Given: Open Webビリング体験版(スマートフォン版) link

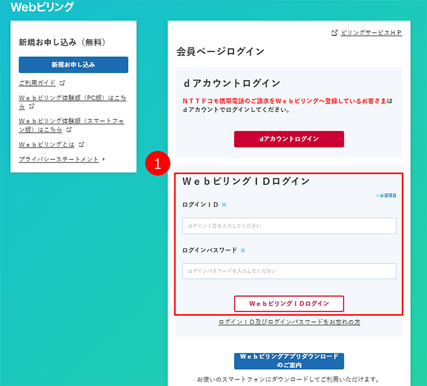Looking at the screenshot, I should point(71,125).
